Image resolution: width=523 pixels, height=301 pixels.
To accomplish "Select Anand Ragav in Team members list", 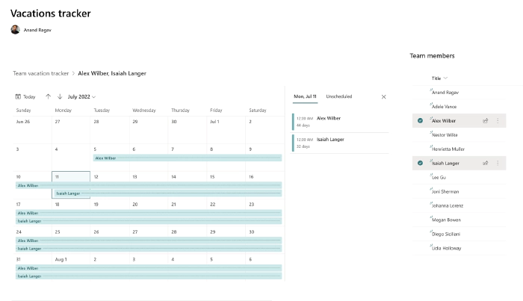I will [445, 93].
